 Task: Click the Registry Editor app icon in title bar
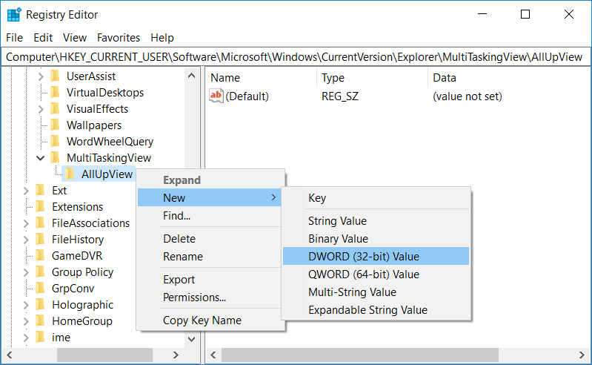[x=13, y=14]
